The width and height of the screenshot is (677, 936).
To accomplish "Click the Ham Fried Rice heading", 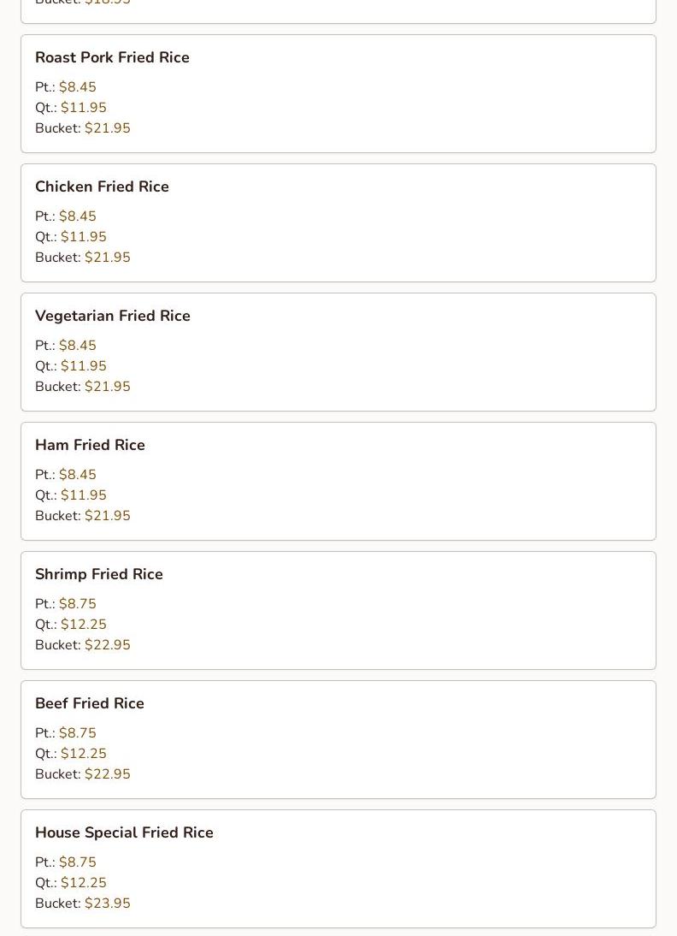I will pyautogui.click(x=90, y=445).
